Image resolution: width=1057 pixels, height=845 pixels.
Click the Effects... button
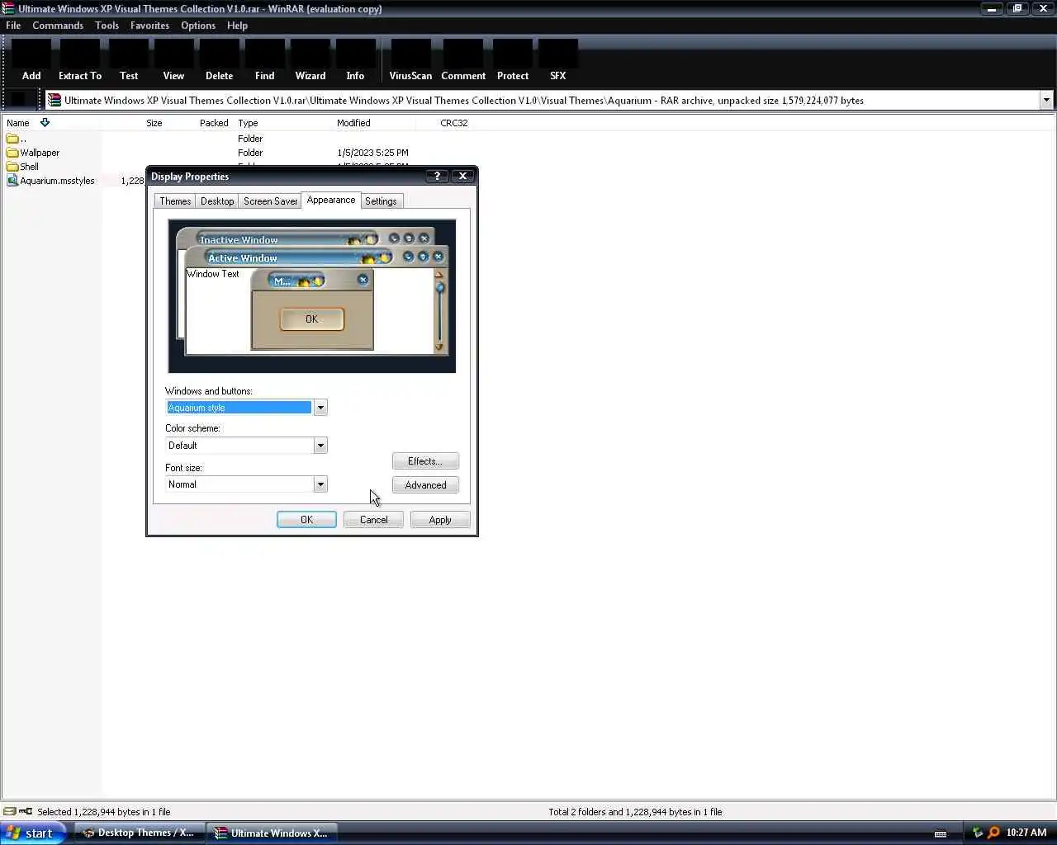[425, 461]
